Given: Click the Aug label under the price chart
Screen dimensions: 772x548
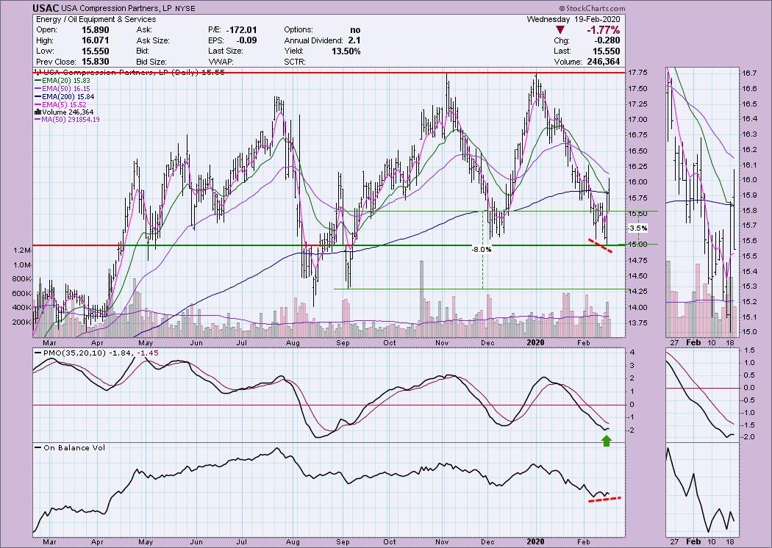Looking at the screenshot, I should pyautogui.click(x=293, y=343).
